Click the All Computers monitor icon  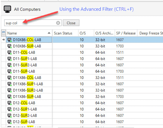click(x=7, y=9)
